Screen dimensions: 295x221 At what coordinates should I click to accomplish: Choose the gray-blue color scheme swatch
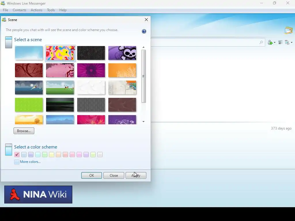(24, 155)
